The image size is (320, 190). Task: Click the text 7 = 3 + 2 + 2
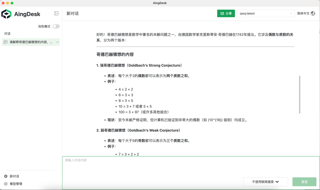pos(129,154)
